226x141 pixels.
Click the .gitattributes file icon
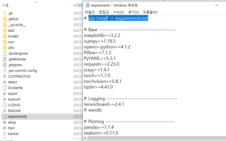click(x=5, y=59)
